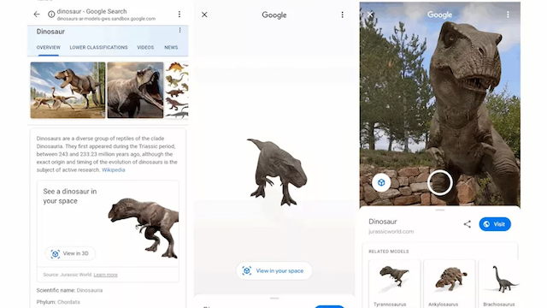Open the Learn more link
Viewport: 547px width, 308px height.
tap(106, 275)
